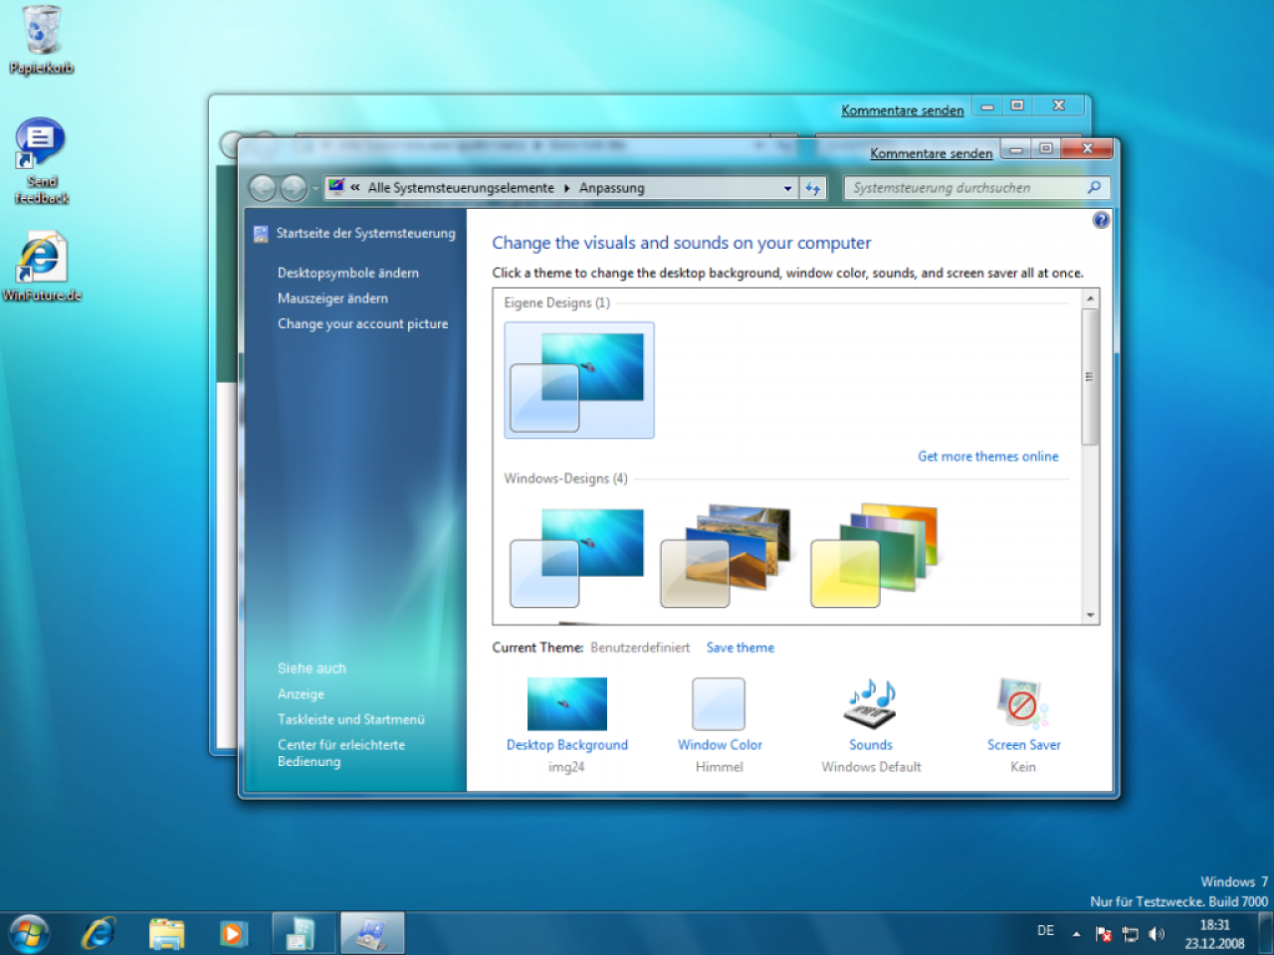This screenshot has width=1274, height=955.
Task: Minimize the front Anpassung window
Action: 1016,148
